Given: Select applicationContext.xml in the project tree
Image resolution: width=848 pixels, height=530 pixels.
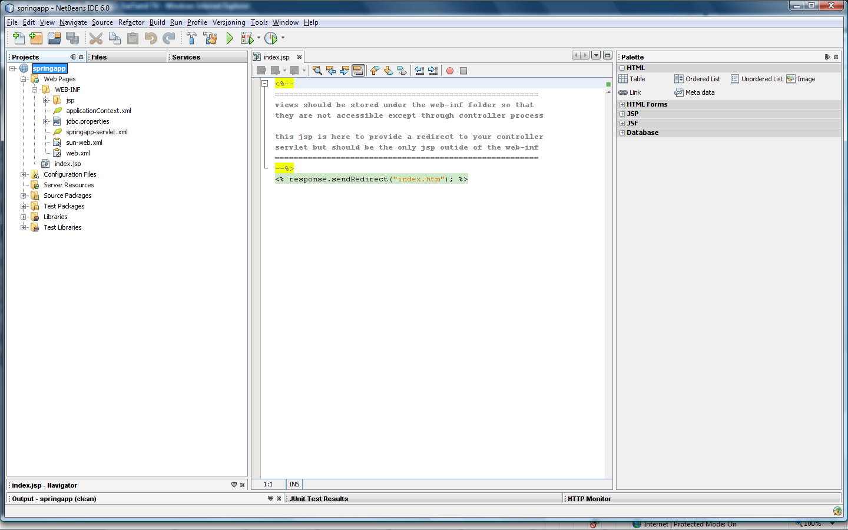Looking at the screenshot, I should coord(98,111).
